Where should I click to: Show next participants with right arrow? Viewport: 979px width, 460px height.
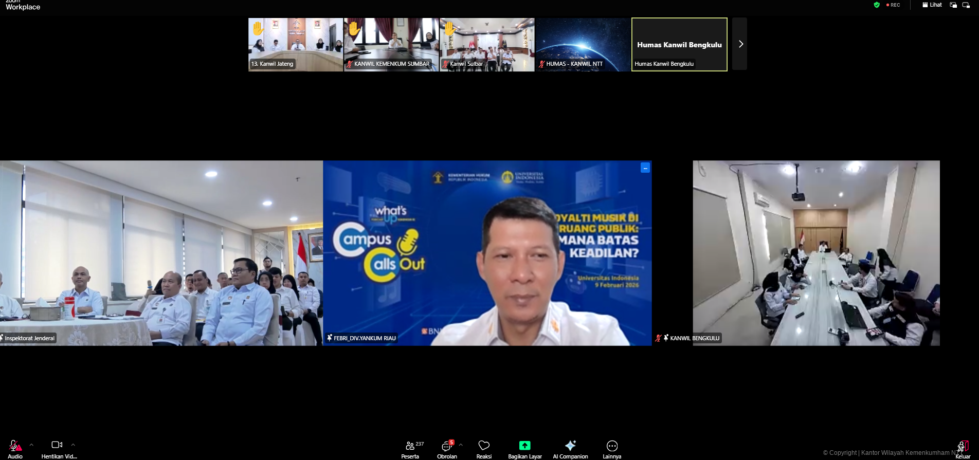(x=740, y=44)
